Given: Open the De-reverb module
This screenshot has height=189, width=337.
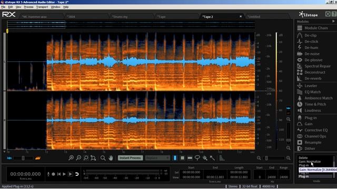Looking at the screenshot, I should [x=310, y=78].
